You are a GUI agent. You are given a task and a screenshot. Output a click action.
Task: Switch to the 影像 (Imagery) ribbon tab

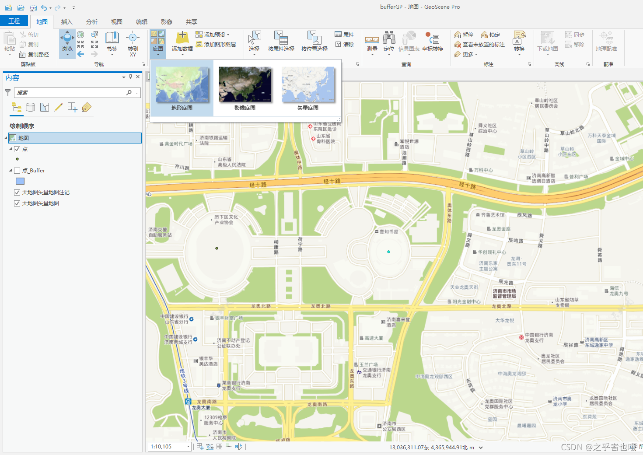[x=166, y=22]
